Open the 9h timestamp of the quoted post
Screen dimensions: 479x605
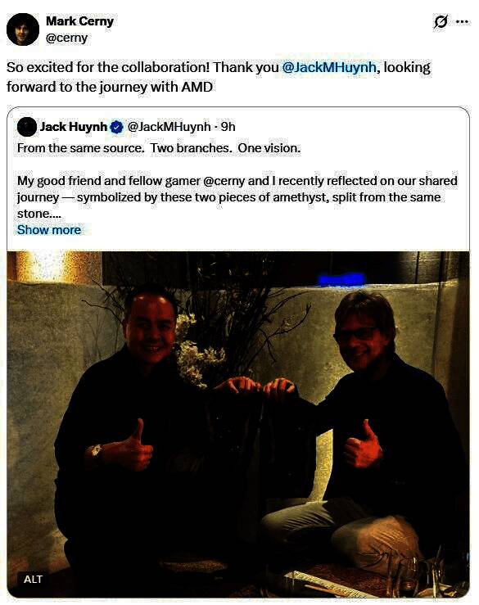tap(228, 127)
